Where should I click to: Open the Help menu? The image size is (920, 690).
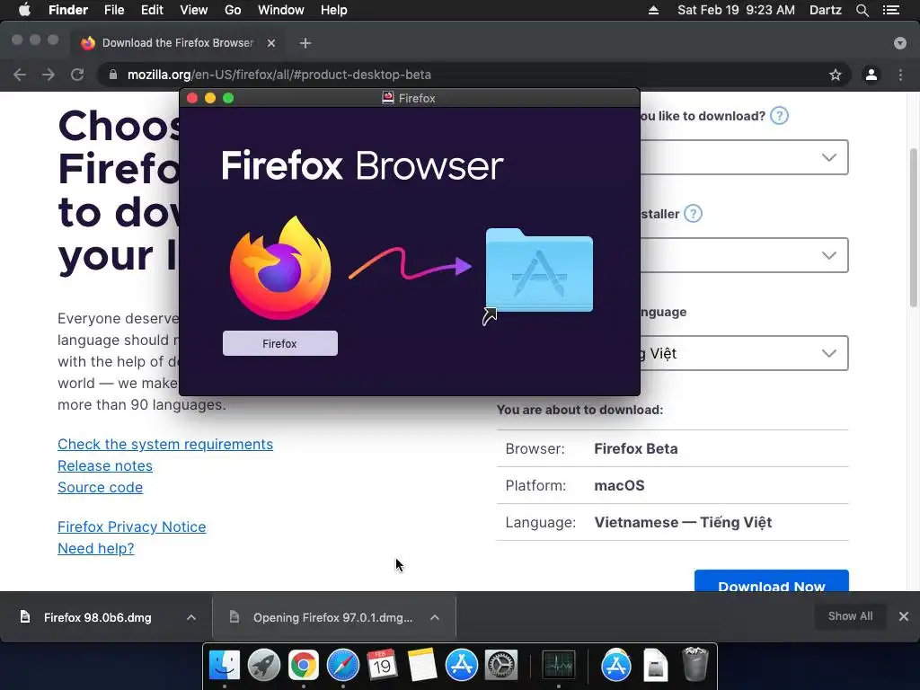coord(334,10)
